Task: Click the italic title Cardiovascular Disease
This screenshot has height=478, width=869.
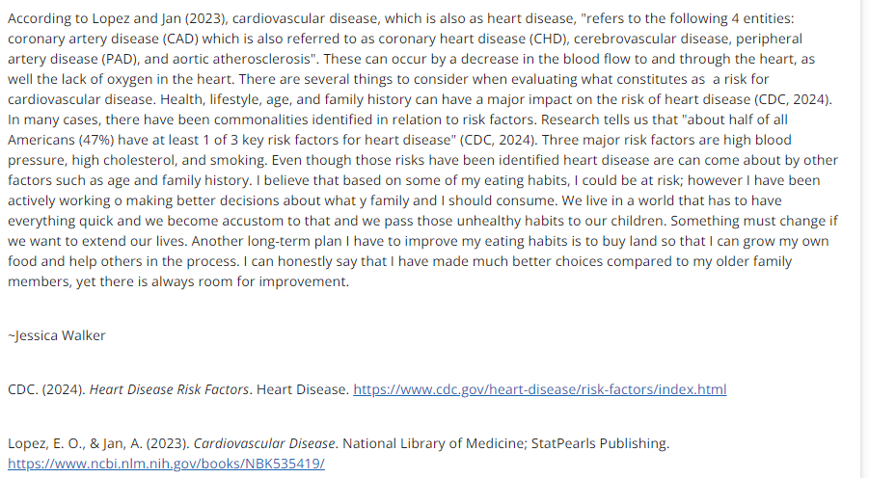Action: 264,443
